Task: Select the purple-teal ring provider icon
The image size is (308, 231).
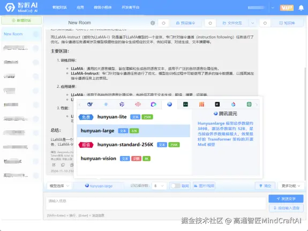Action: 153,104
